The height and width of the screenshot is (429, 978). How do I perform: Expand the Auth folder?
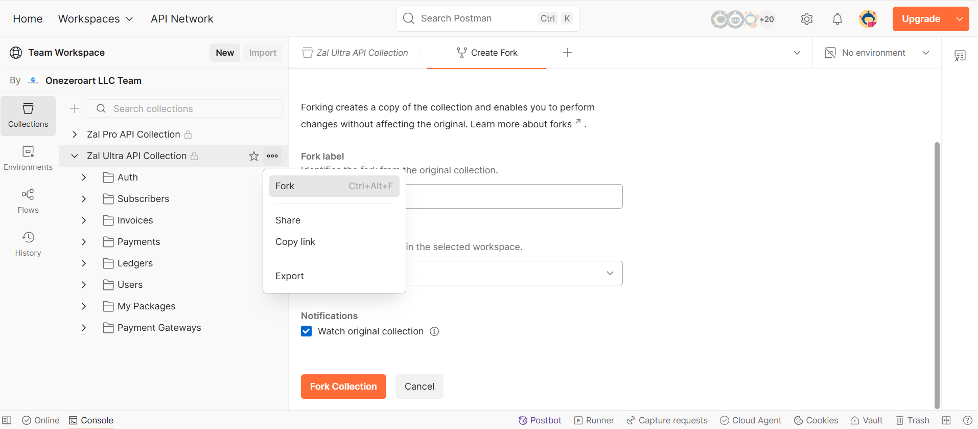(x=84, y=177)
